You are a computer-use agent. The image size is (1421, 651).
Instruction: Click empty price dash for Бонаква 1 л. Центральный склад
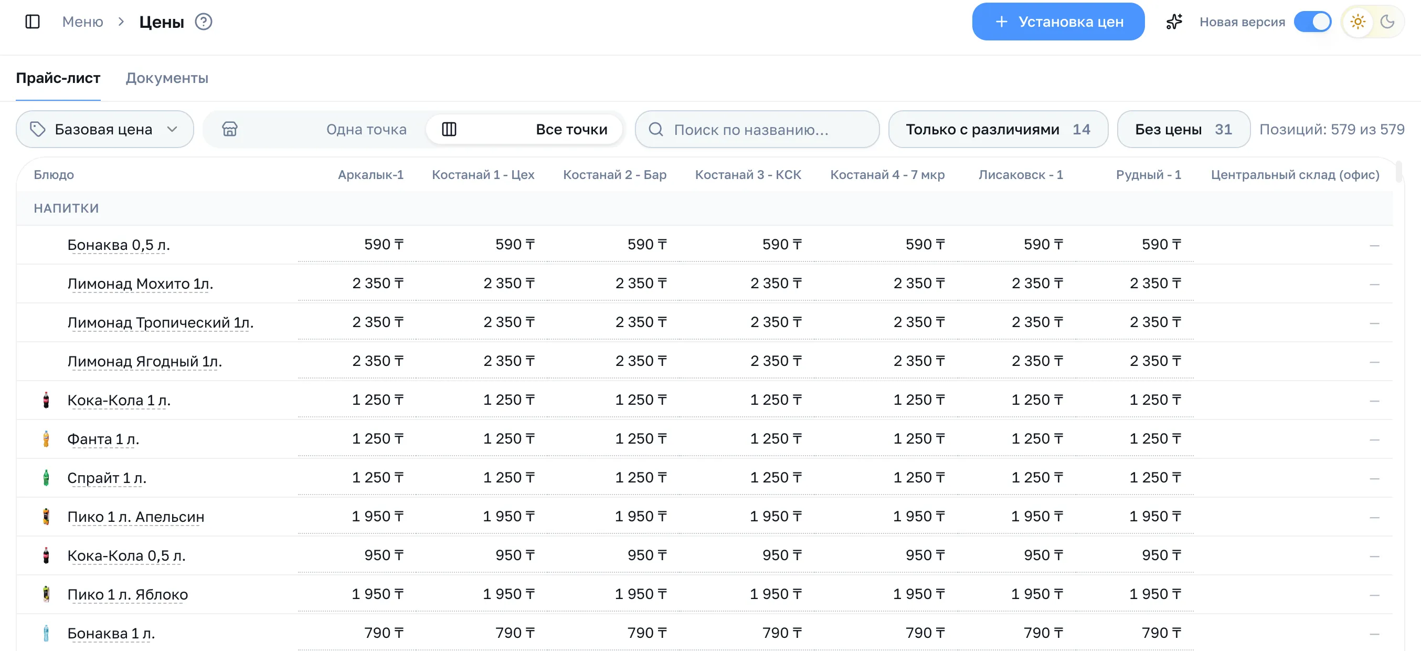coord(1374,634)
